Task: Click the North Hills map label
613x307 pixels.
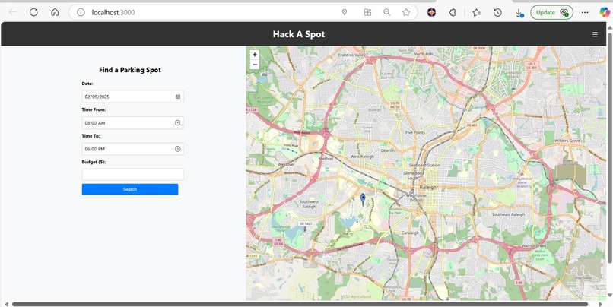Action: pos(424,53)
